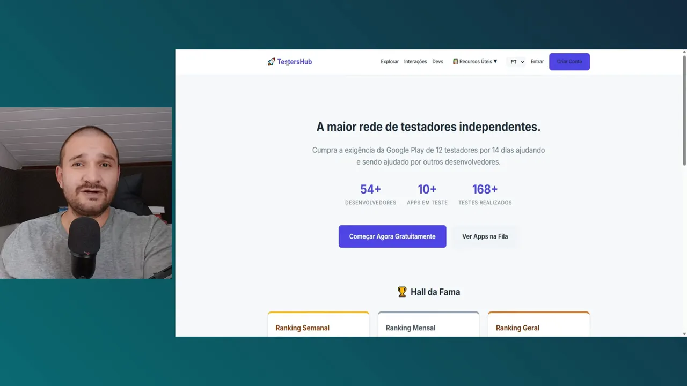Go to Interações page
Viewport: 687px width, 386px height.
(415, 62)
